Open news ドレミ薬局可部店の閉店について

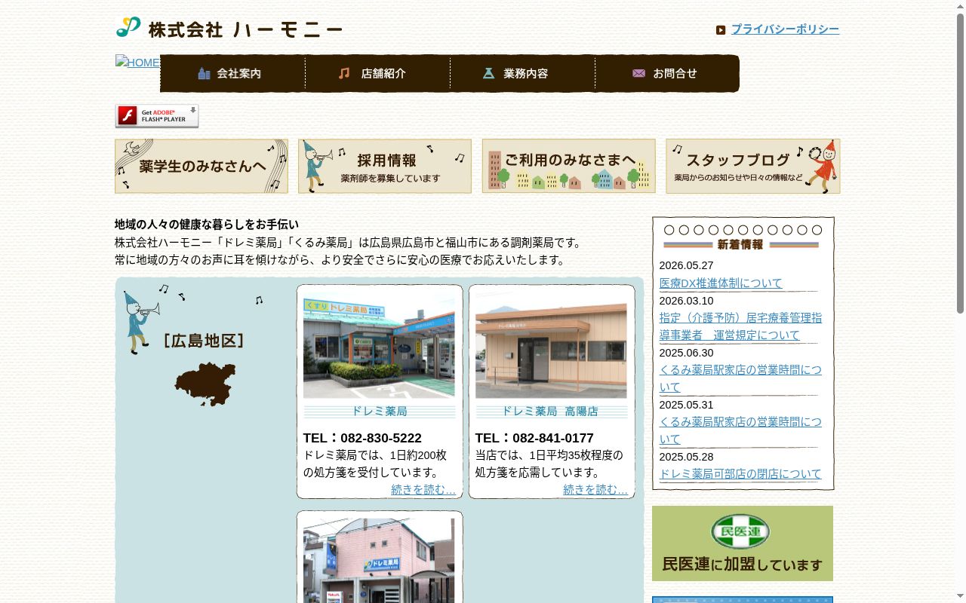click(x=740, y=474)
